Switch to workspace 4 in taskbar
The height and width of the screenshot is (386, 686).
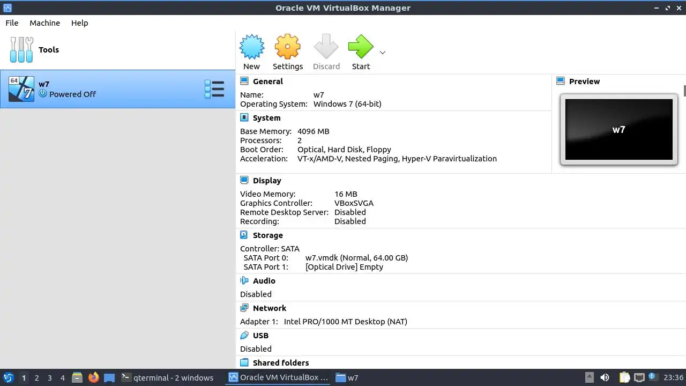tap(62, 378)
